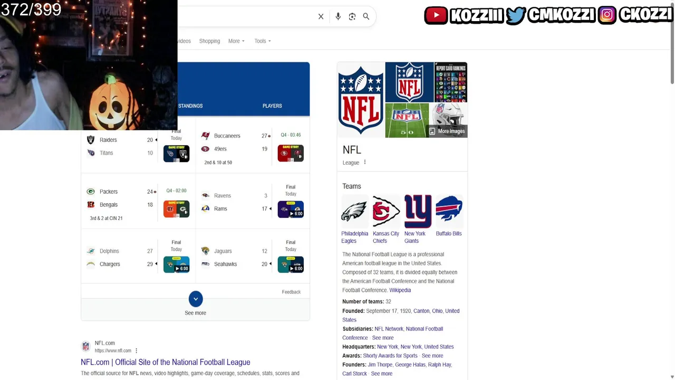Open the Buffalo Bills team logo
This screenshot has height=380, width=675.
point(449,211)
